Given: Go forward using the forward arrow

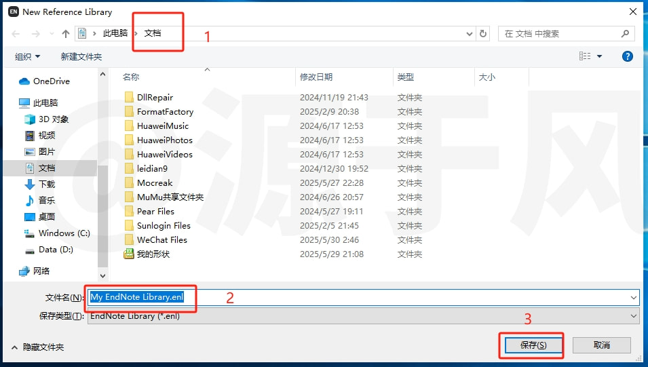Looking at the screenshot, I should click(x=36, y=34).
